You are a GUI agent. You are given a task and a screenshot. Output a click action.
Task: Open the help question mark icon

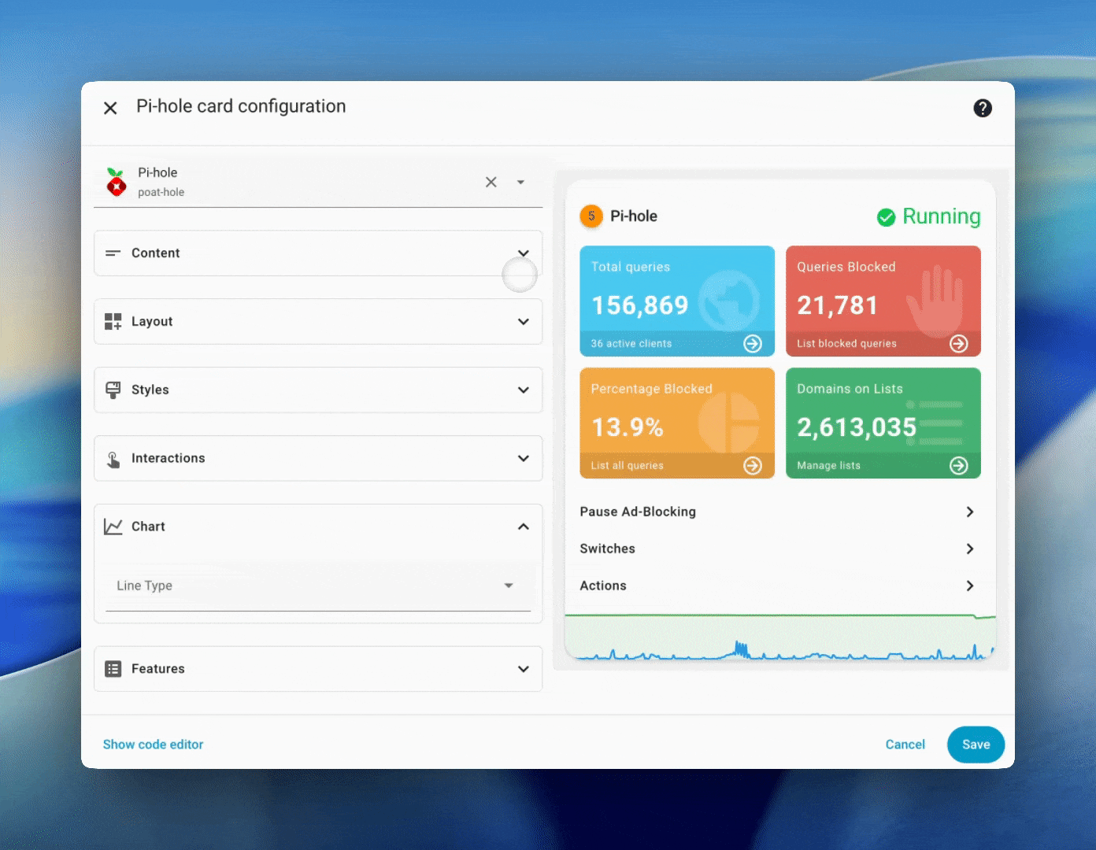coord(983,108)
